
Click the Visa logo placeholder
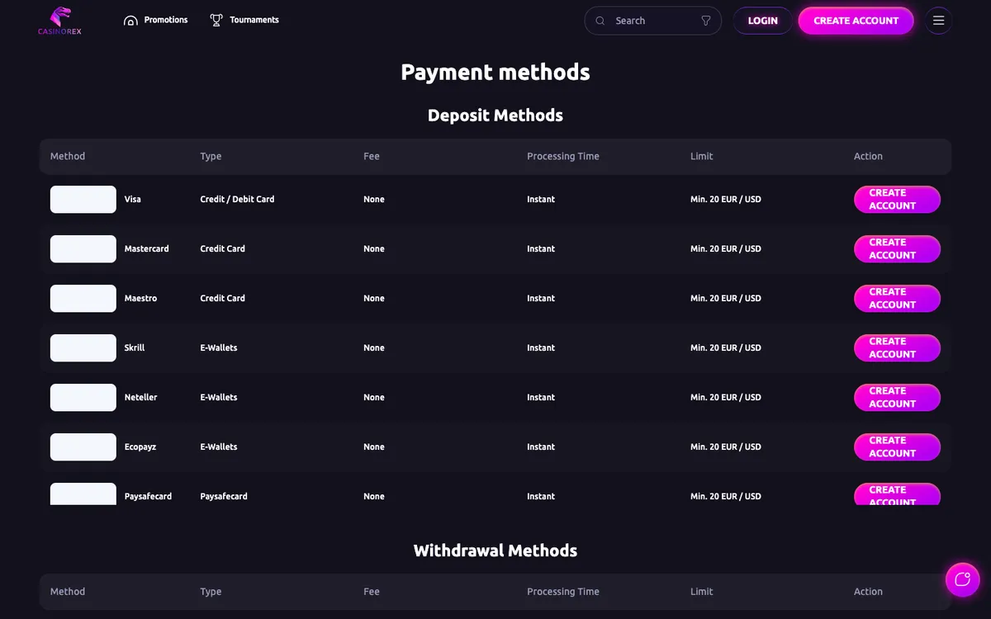click(83, 200)
